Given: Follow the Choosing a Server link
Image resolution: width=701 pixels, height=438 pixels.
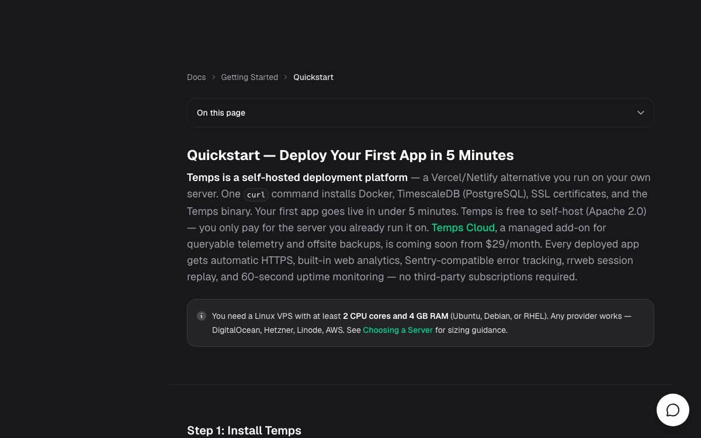Looking at the screenshot, I should 398,330.
